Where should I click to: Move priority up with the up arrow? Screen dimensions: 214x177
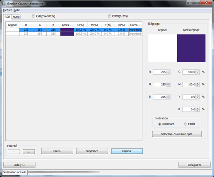(x=14, y=152)
